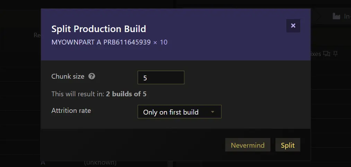
Task: Click the Chunk size help icon
Action: tap(92, 76)
